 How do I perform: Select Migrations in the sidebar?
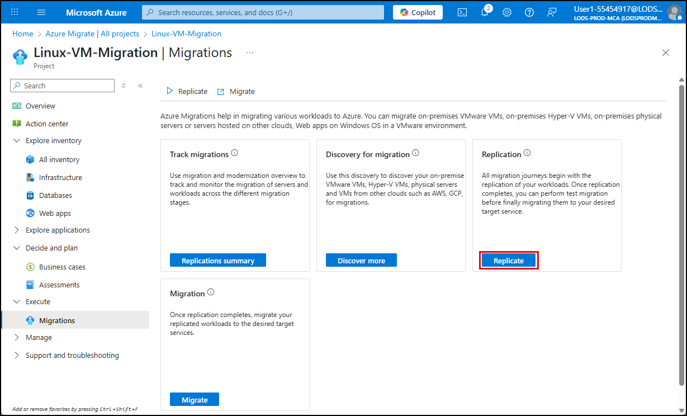point(75,320)
